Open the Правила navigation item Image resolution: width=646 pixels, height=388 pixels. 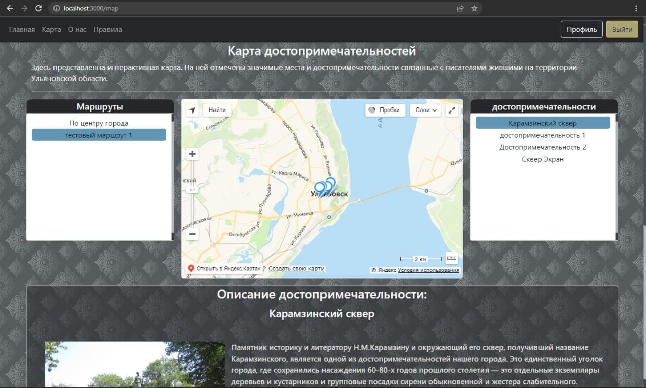107,29
